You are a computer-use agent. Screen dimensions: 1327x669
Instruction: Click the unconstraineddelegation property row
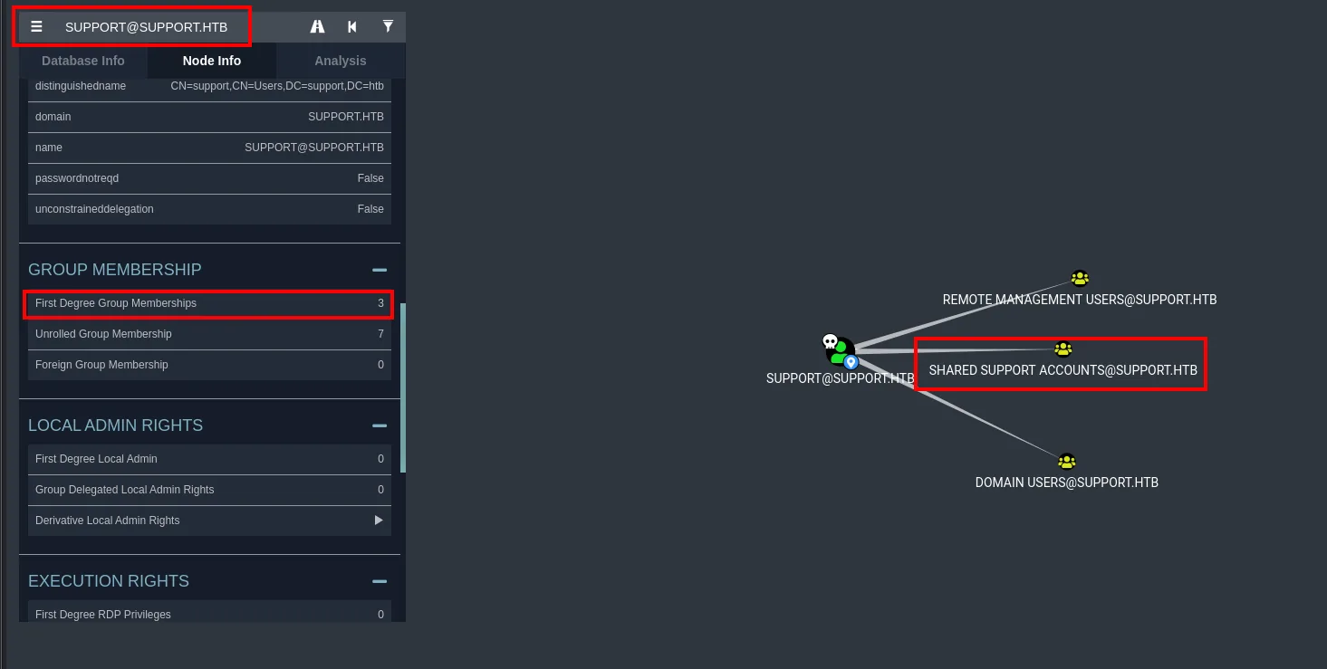tap(209, 209)
